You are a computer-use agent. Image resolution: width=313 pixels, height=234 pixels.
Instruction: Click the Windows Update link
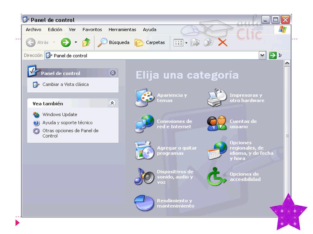[60, 115]
